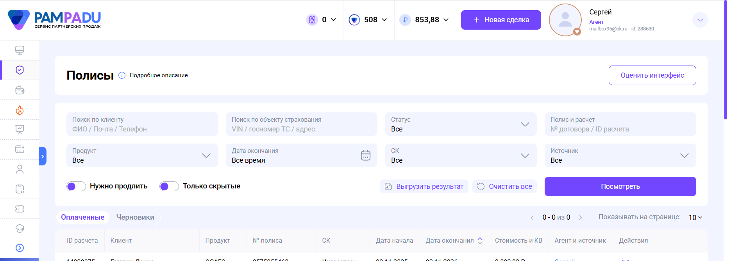Toggle the Только скрытые switch

tap(169, 186)
